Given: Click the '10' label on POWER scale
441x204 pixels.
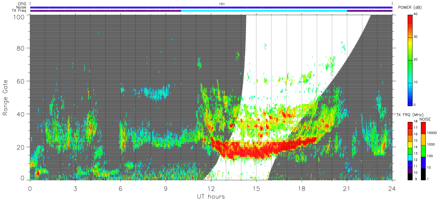Looking at the screenshot, I should pos(416,82).
